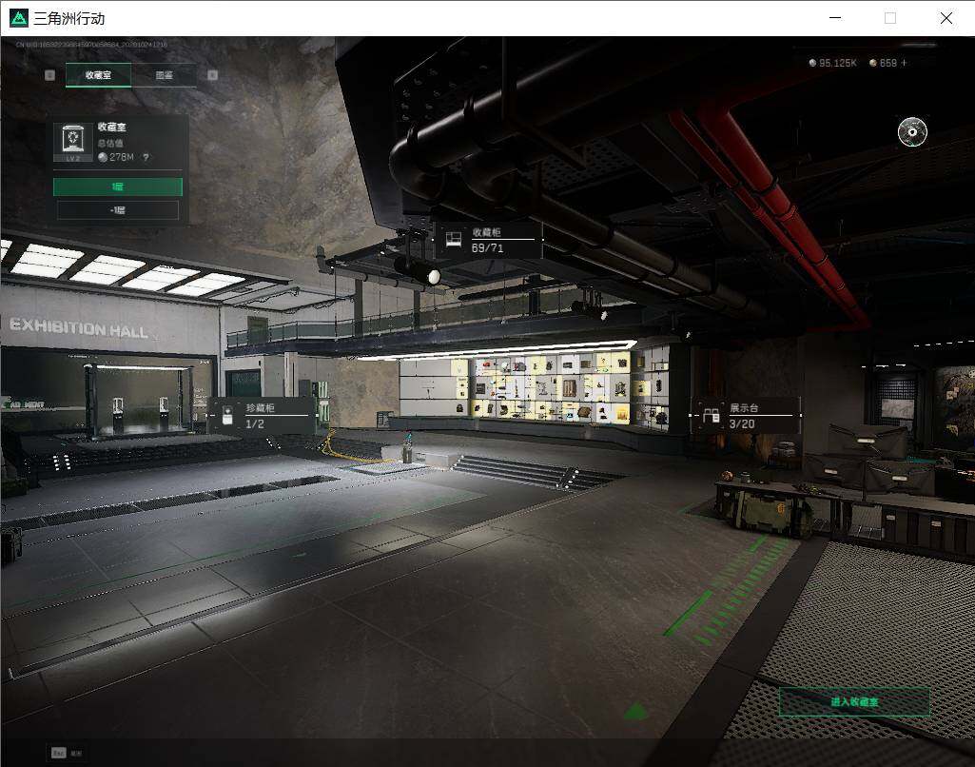Open the 展示台 3/20 marker
Screen dimensions: 975x767
[x=745, y=416]
